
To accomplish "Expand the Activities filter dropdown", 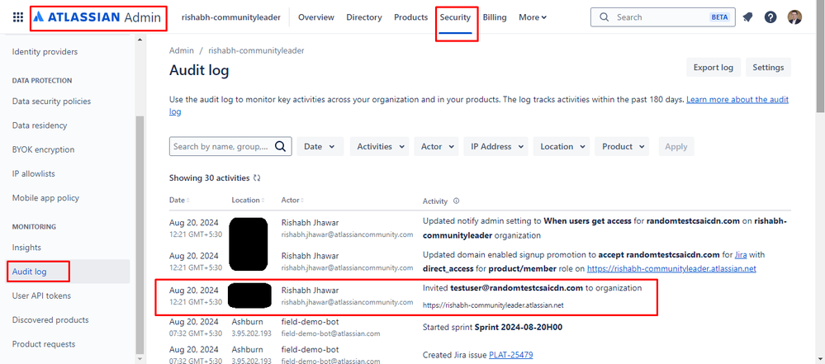I will click(379, 147).
